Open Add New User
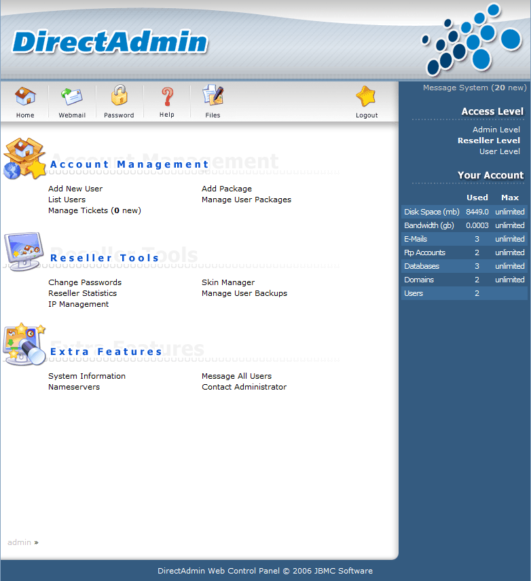Image resolution: width=531 pixels, height=581 pixels. 75,189
